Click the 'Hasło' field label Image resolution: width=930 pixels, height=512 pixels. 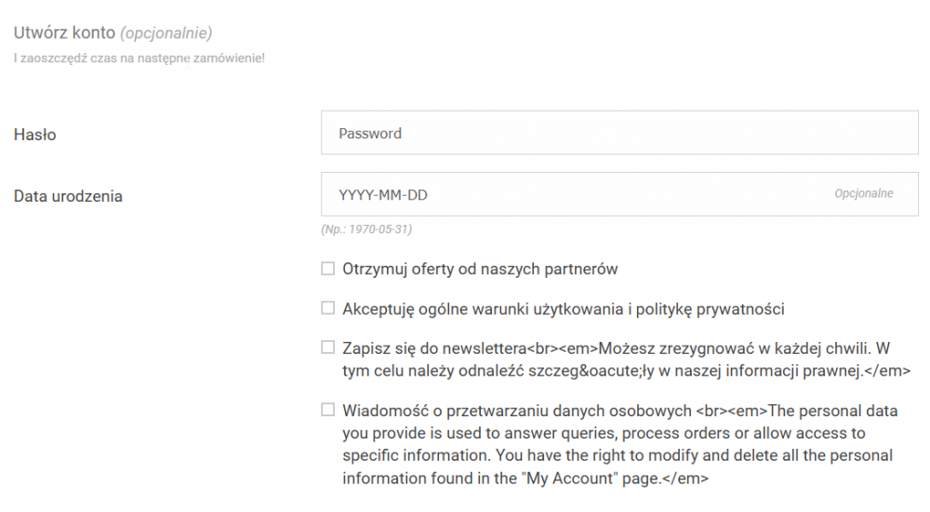point(35,135)
